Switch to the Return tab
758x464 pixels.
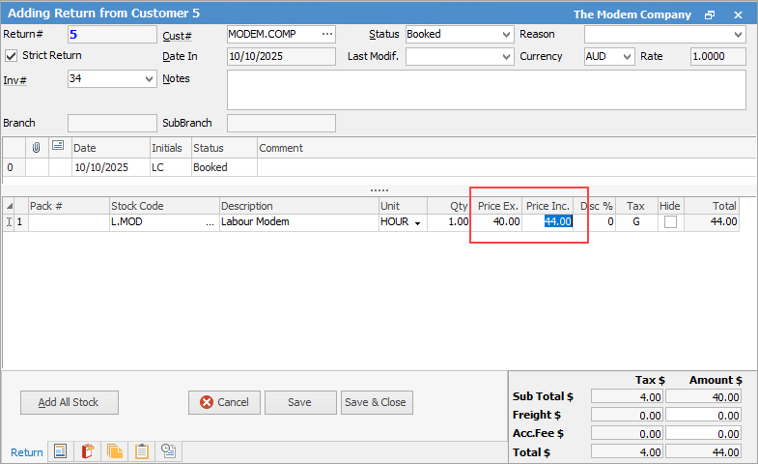(x=27, y=452)
